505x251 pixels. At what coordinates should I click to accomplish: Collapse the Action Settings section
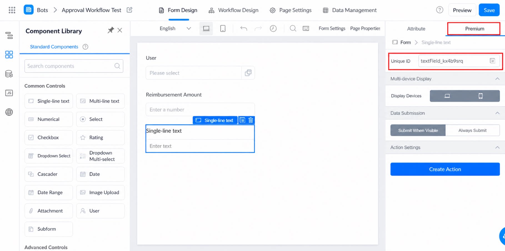click(x=497, y=148)
